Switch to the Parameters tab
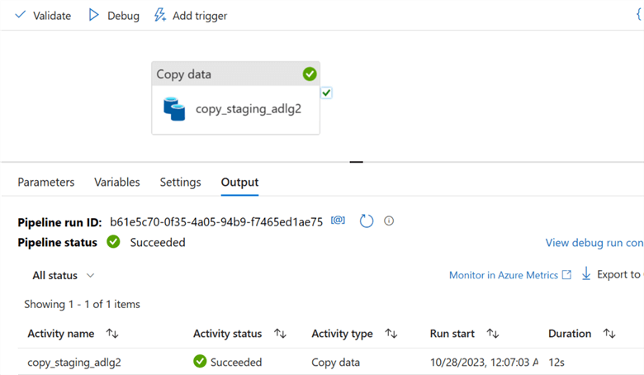Viewport: 644px width, 375px height. coord(46,182)
